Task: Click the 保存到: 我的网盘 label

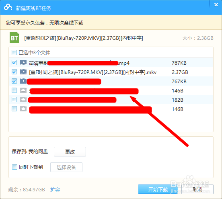Action: 30,152
